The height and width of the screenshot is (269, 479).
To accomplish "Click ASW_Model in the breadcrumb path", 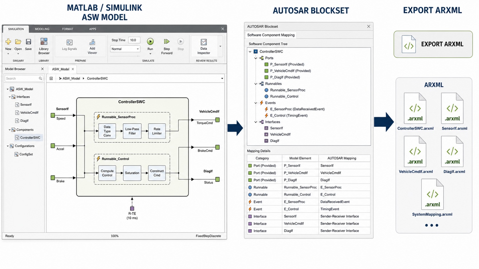I will click(x=71, y=78).
